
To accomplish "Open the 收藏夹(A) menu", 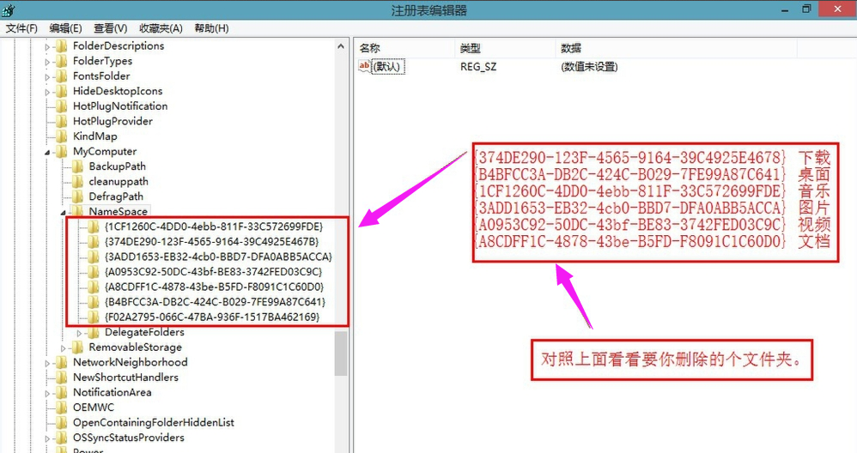I will click(161, 28).
